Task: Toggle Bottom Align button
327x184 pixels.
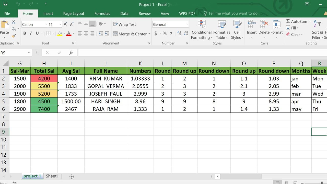Action: pyautogui.click(x=92, y=24)
